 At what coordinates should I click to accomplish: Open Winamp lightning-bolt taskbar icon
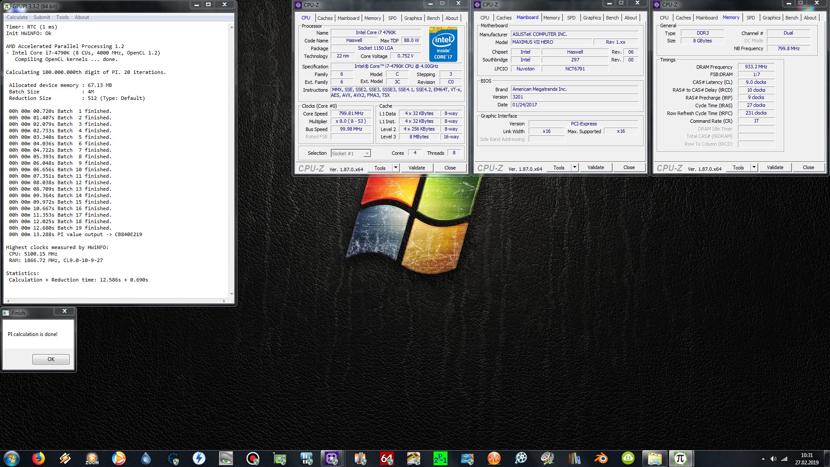coord(65,458)
